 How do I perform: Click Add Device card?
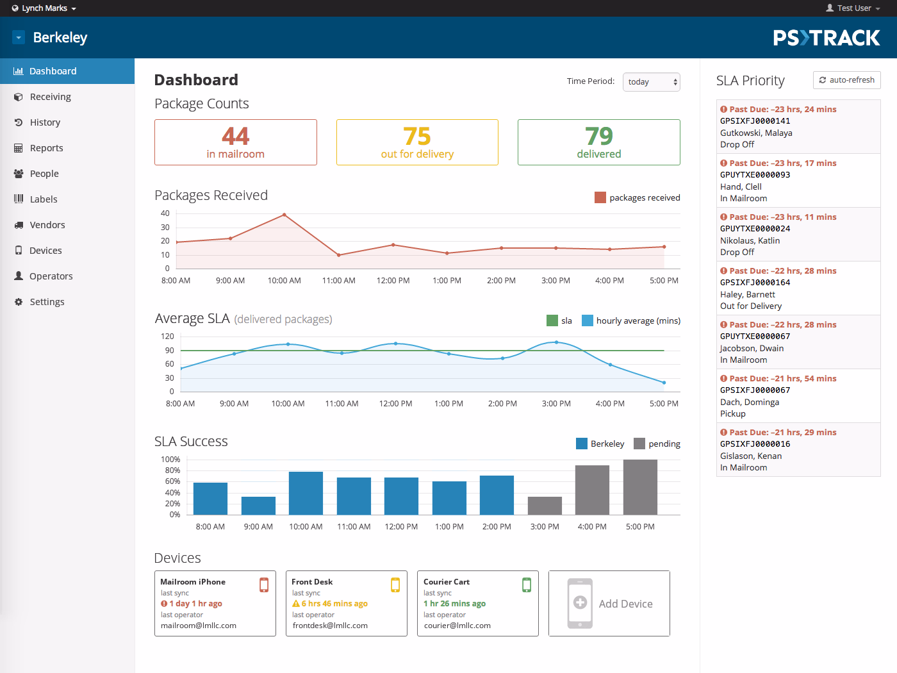click(609, 604)
